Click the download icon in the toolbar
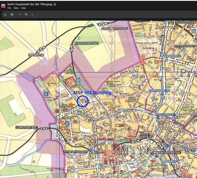The height and width of the screenshot is (178, 197). coord(5,14)
